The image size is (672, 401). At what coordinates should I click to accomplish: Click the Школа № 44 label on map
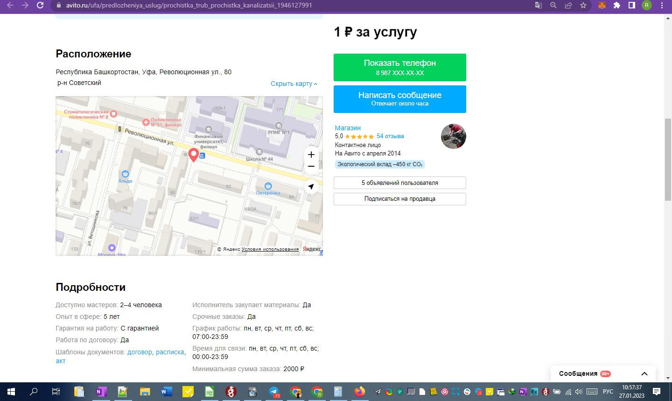tap(259, 159)
